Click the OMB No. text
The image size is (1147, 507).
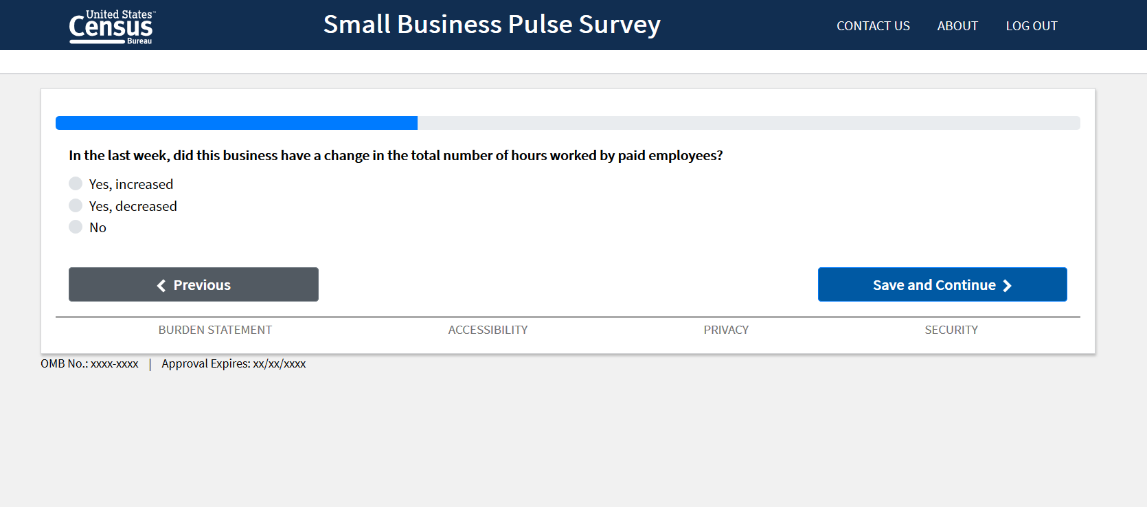89,364
